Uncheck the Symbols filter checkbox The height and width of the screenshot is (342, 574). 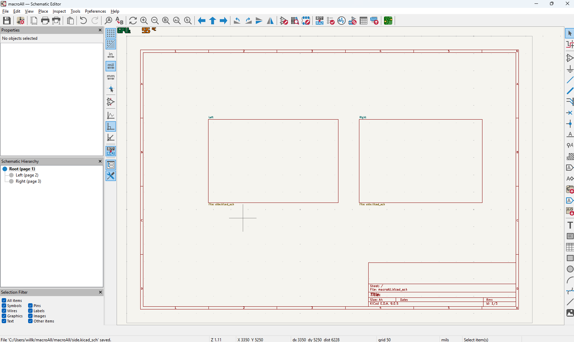(x=4, y=306)
